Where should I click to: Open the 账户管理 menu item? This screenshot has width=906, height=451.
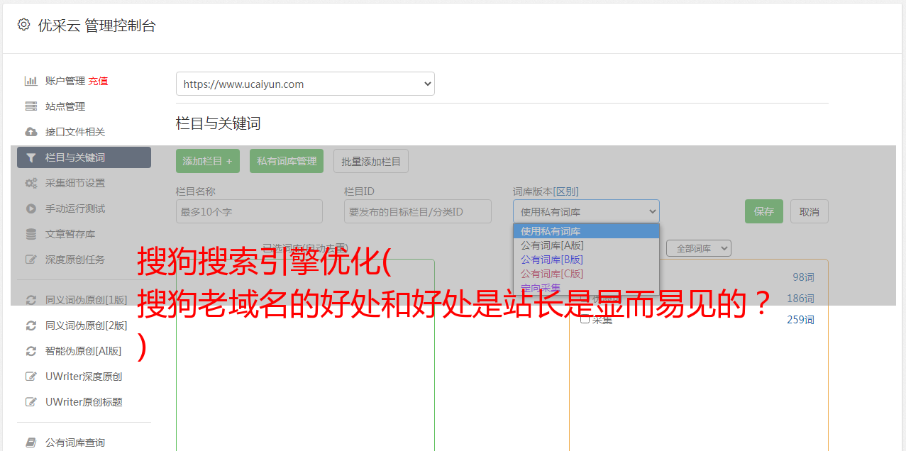(x=65, y=81)
